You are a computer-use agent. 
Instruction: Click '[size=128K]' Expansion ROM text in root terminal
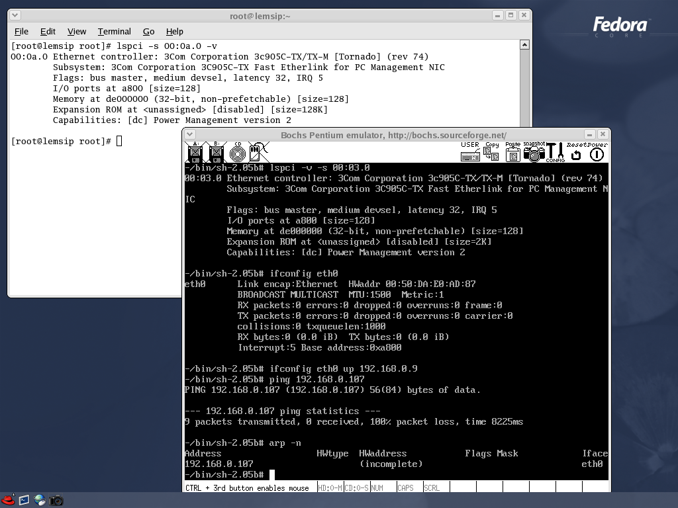(x=299, y=109)
